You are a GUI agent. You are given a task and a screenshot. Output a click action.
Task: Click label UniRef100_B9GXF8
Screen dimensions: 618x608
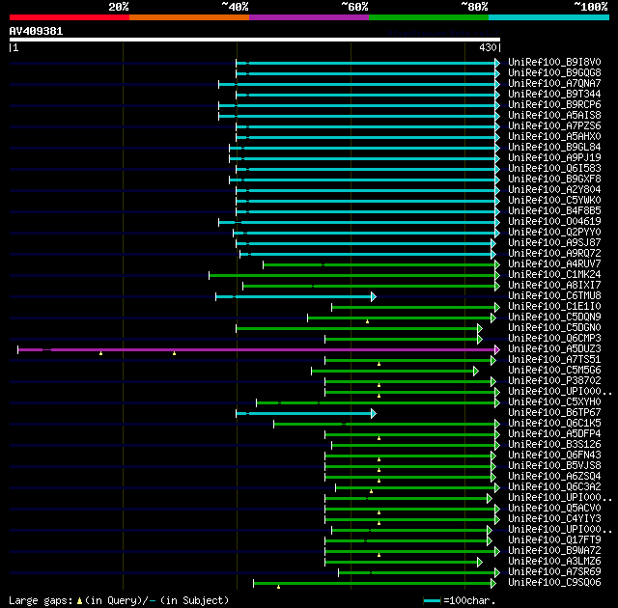click(x=554, y=180)
